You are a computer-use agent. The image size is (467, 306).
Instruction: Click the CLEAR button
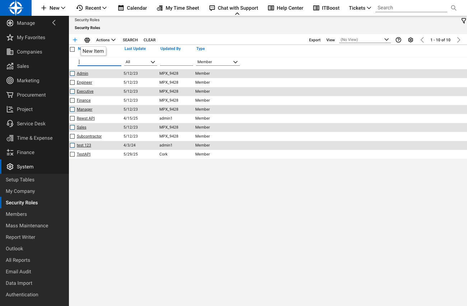[x=150, y=40]
